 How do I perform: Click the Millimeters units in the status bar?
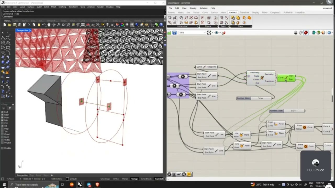pos(56,179)
